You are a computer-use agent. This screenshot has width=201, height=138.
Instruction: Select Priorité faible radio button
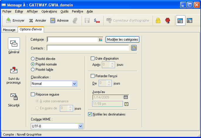point(33,70)
